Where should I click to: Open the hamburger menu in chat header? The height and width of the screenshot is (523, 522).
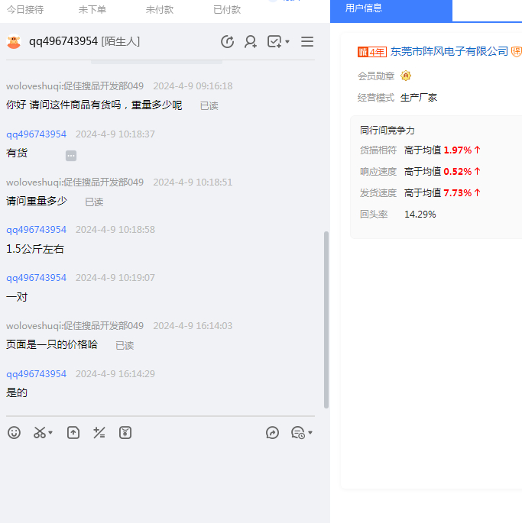pos(307,42)
